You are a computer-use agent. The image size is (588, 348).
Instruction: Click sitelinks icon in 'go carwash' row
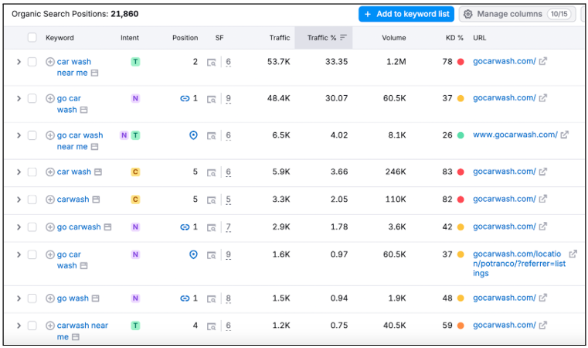pyautogui.click(x=185, y=227)
